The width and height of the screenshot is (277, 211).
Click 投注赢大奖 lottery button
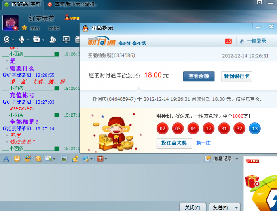click(x=174, y=143)
